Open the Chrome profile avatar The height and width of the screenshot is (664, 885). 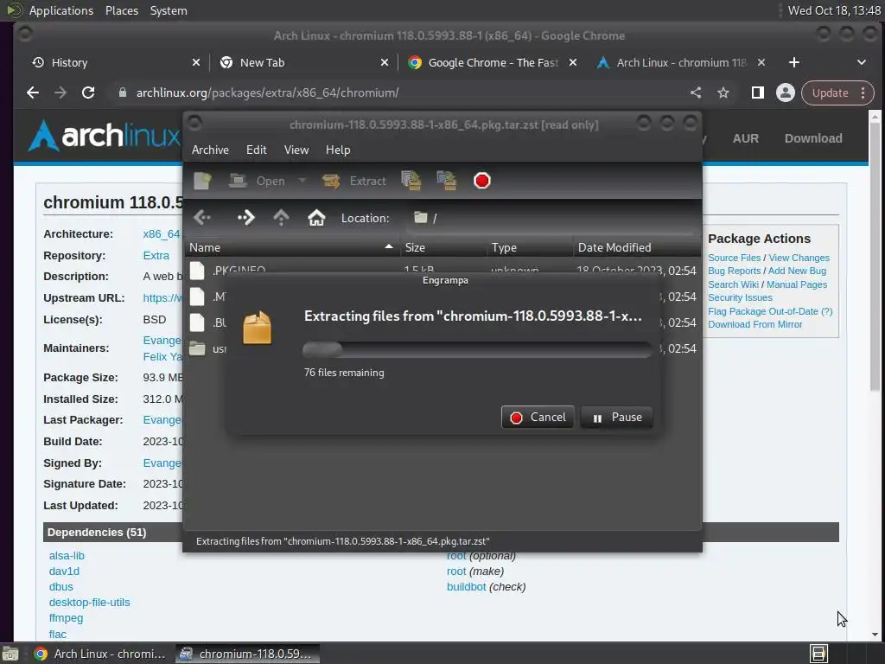[x=785, y=93]
